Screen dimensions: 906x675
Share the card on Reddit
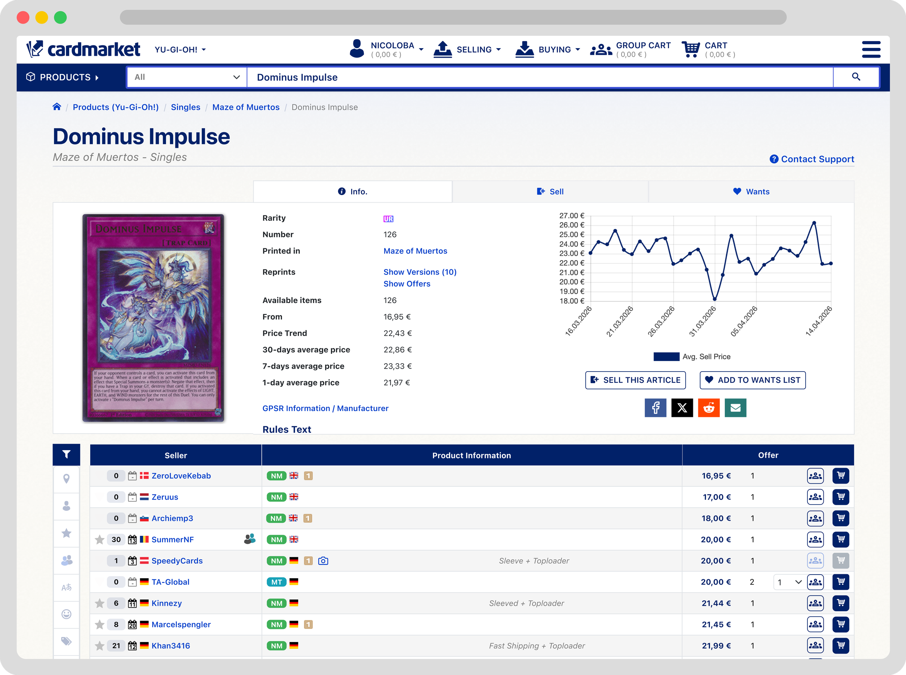[x=709, y=408]
